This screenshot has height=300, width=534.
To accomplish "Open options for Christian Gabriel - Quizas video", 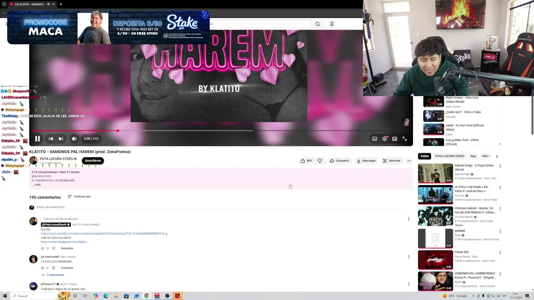I will pos(500,209).
